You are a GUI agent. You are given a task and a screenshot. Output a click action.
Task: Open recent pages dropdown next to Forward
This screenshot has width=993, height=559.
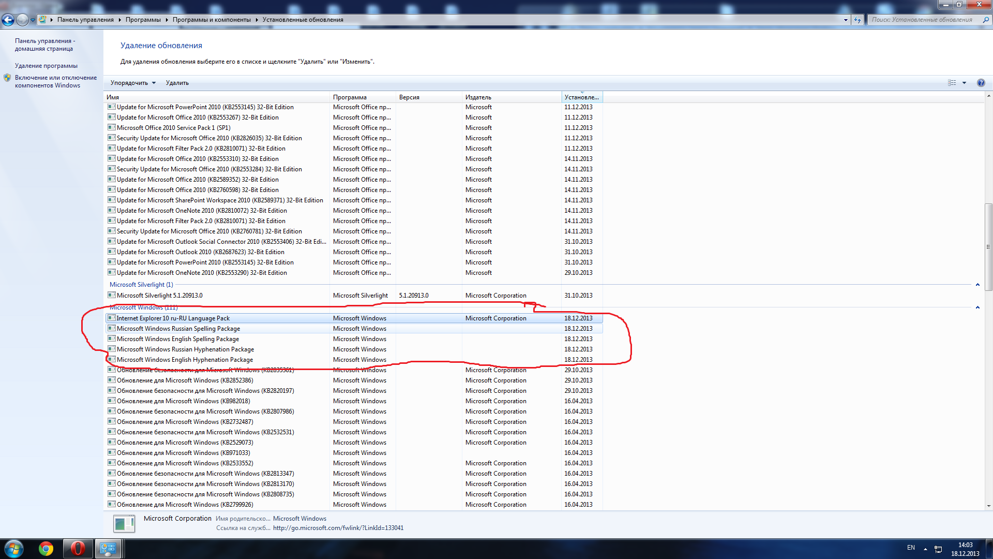click(x=33, y=20)
